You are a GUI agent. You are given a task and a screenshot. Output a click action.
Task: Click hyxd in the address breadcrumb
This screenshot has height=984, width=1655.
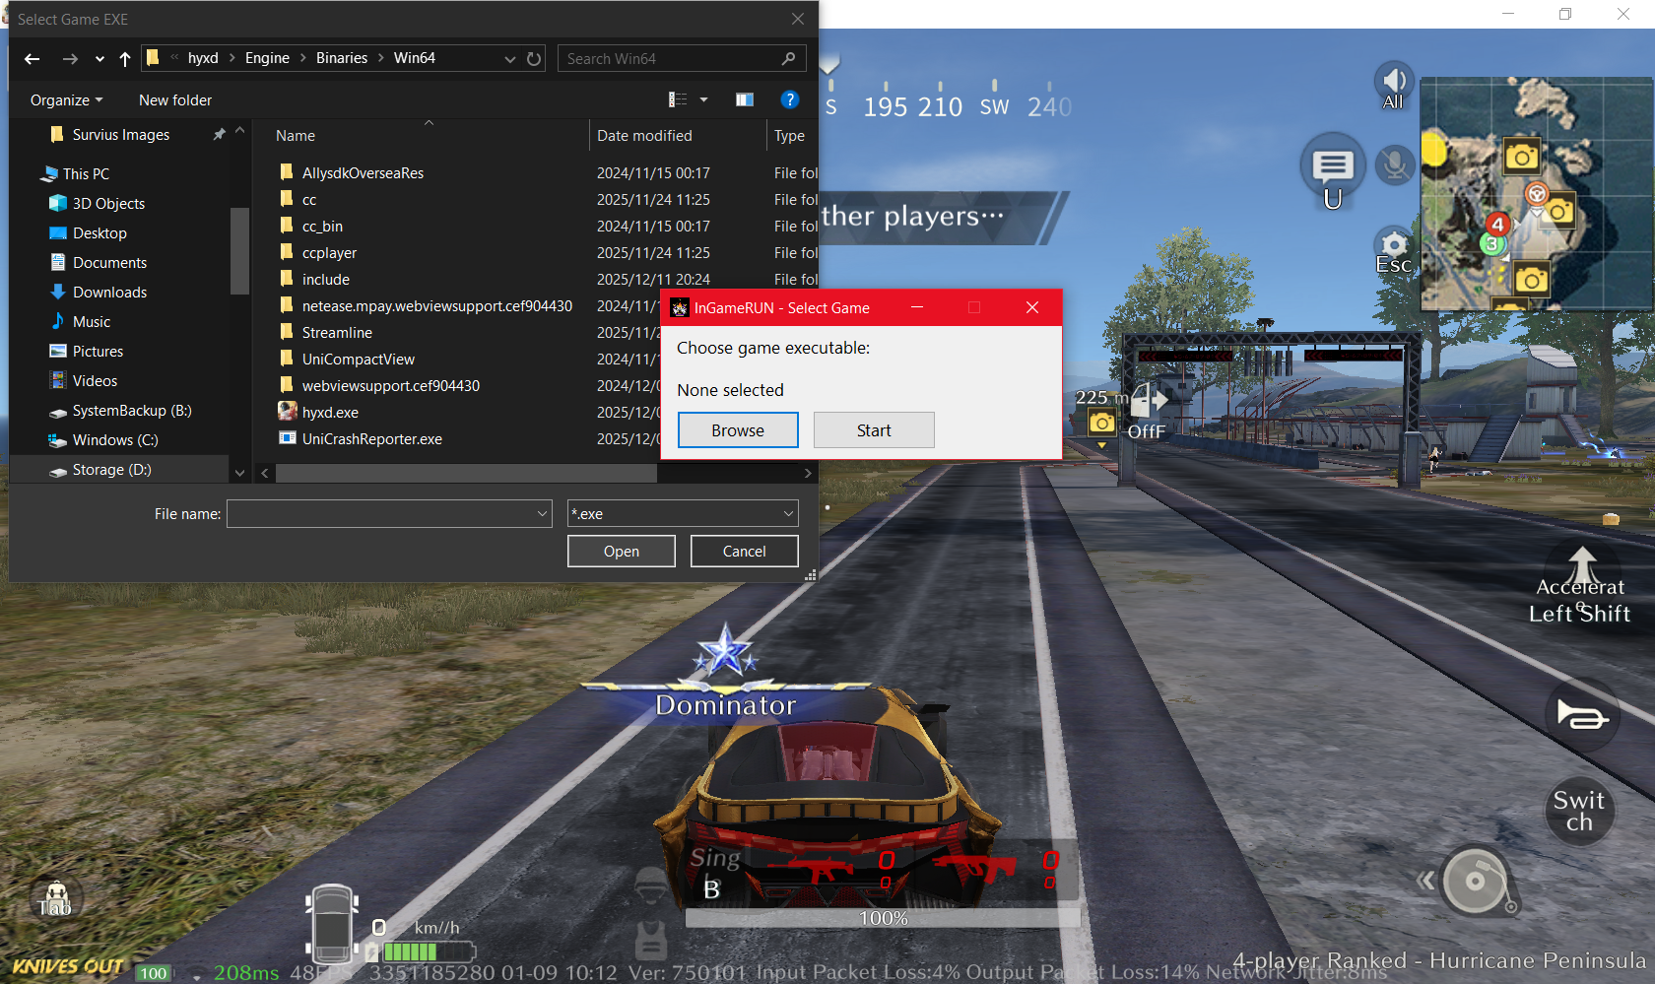coord(203,58)
